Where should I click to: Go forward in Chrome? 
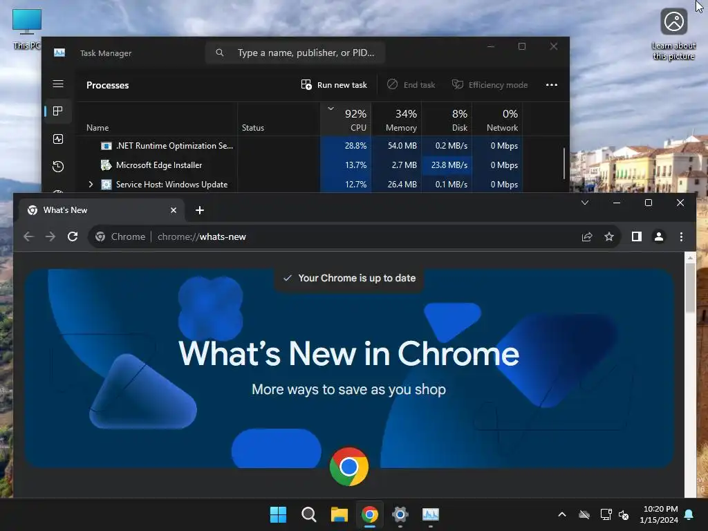[50, 236]
